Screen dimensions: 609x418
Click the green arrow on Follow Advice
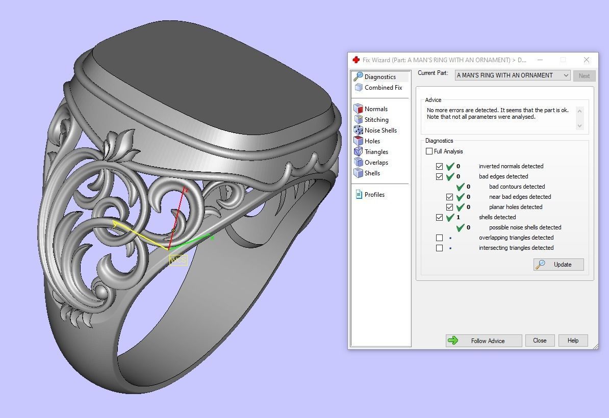tap(453, 341)
